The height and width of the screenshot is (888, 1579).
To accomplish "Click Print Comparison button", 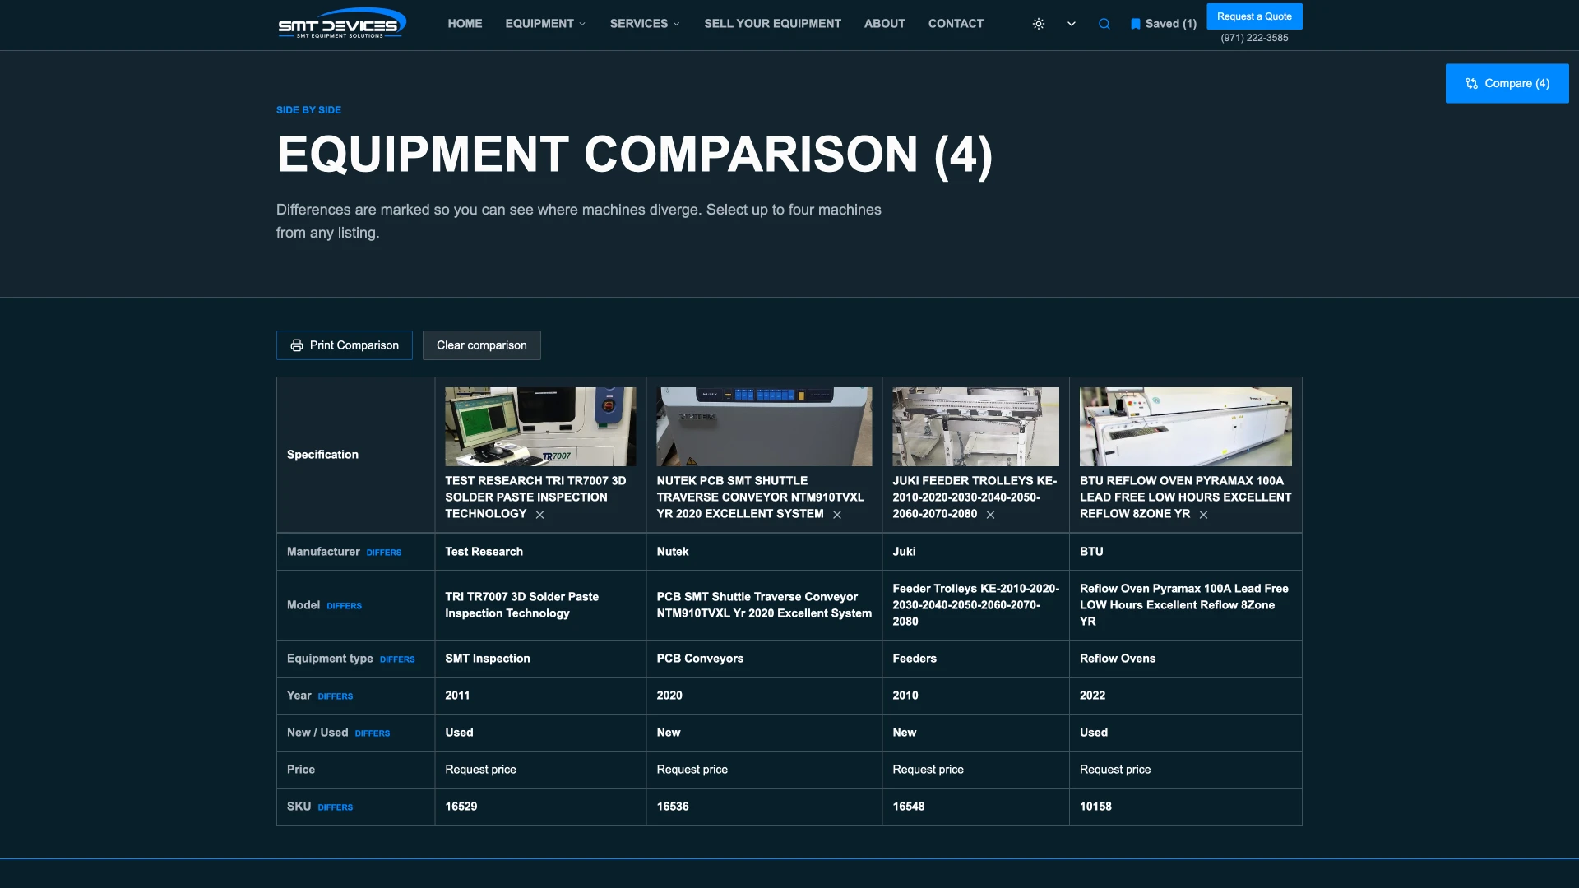I will pos(345,345).
